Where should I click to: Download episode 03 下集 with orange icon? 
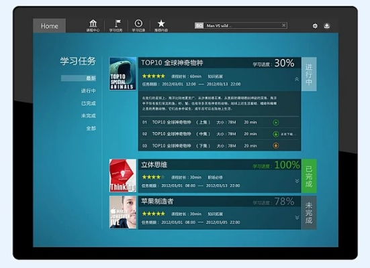(275, 145)
